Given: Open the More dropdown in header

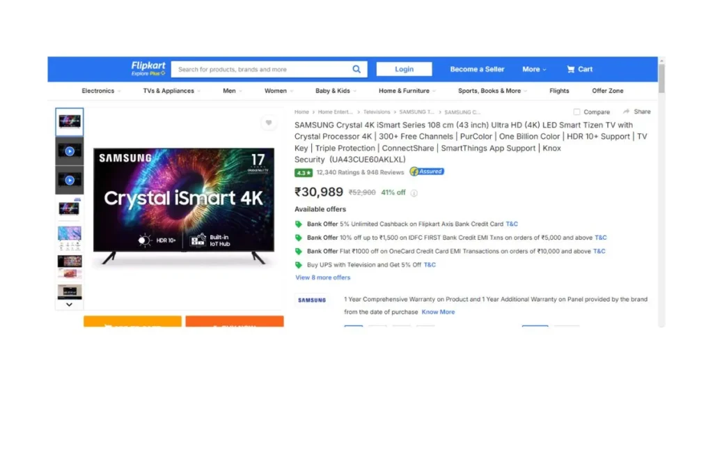Looking at the screenshot, I should pyautogui.click(x=534, y=69).
